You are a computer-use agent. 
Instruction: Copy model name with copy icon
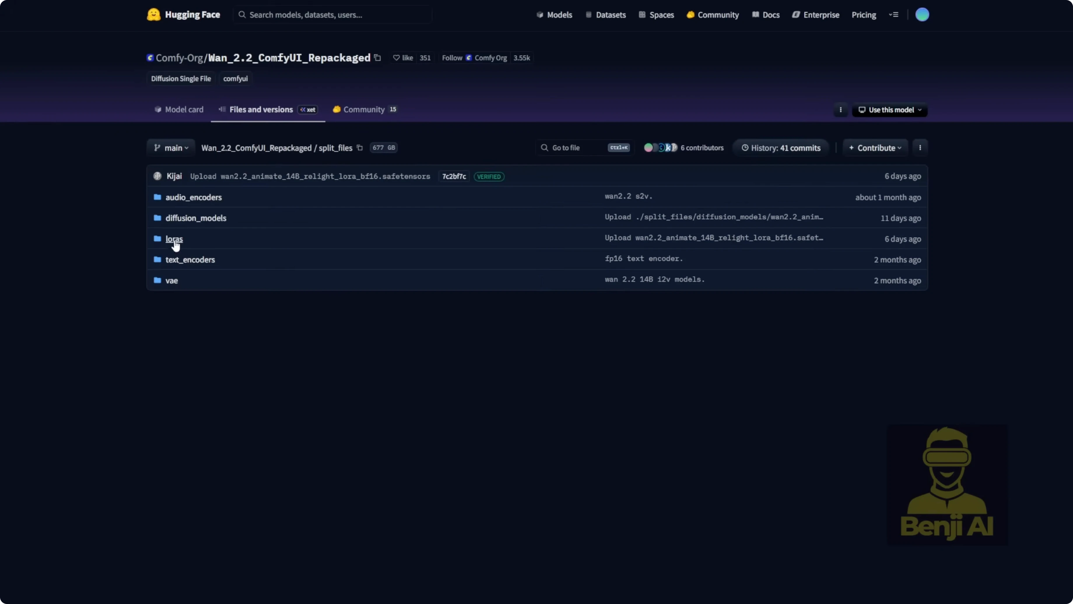pos(377,57)
